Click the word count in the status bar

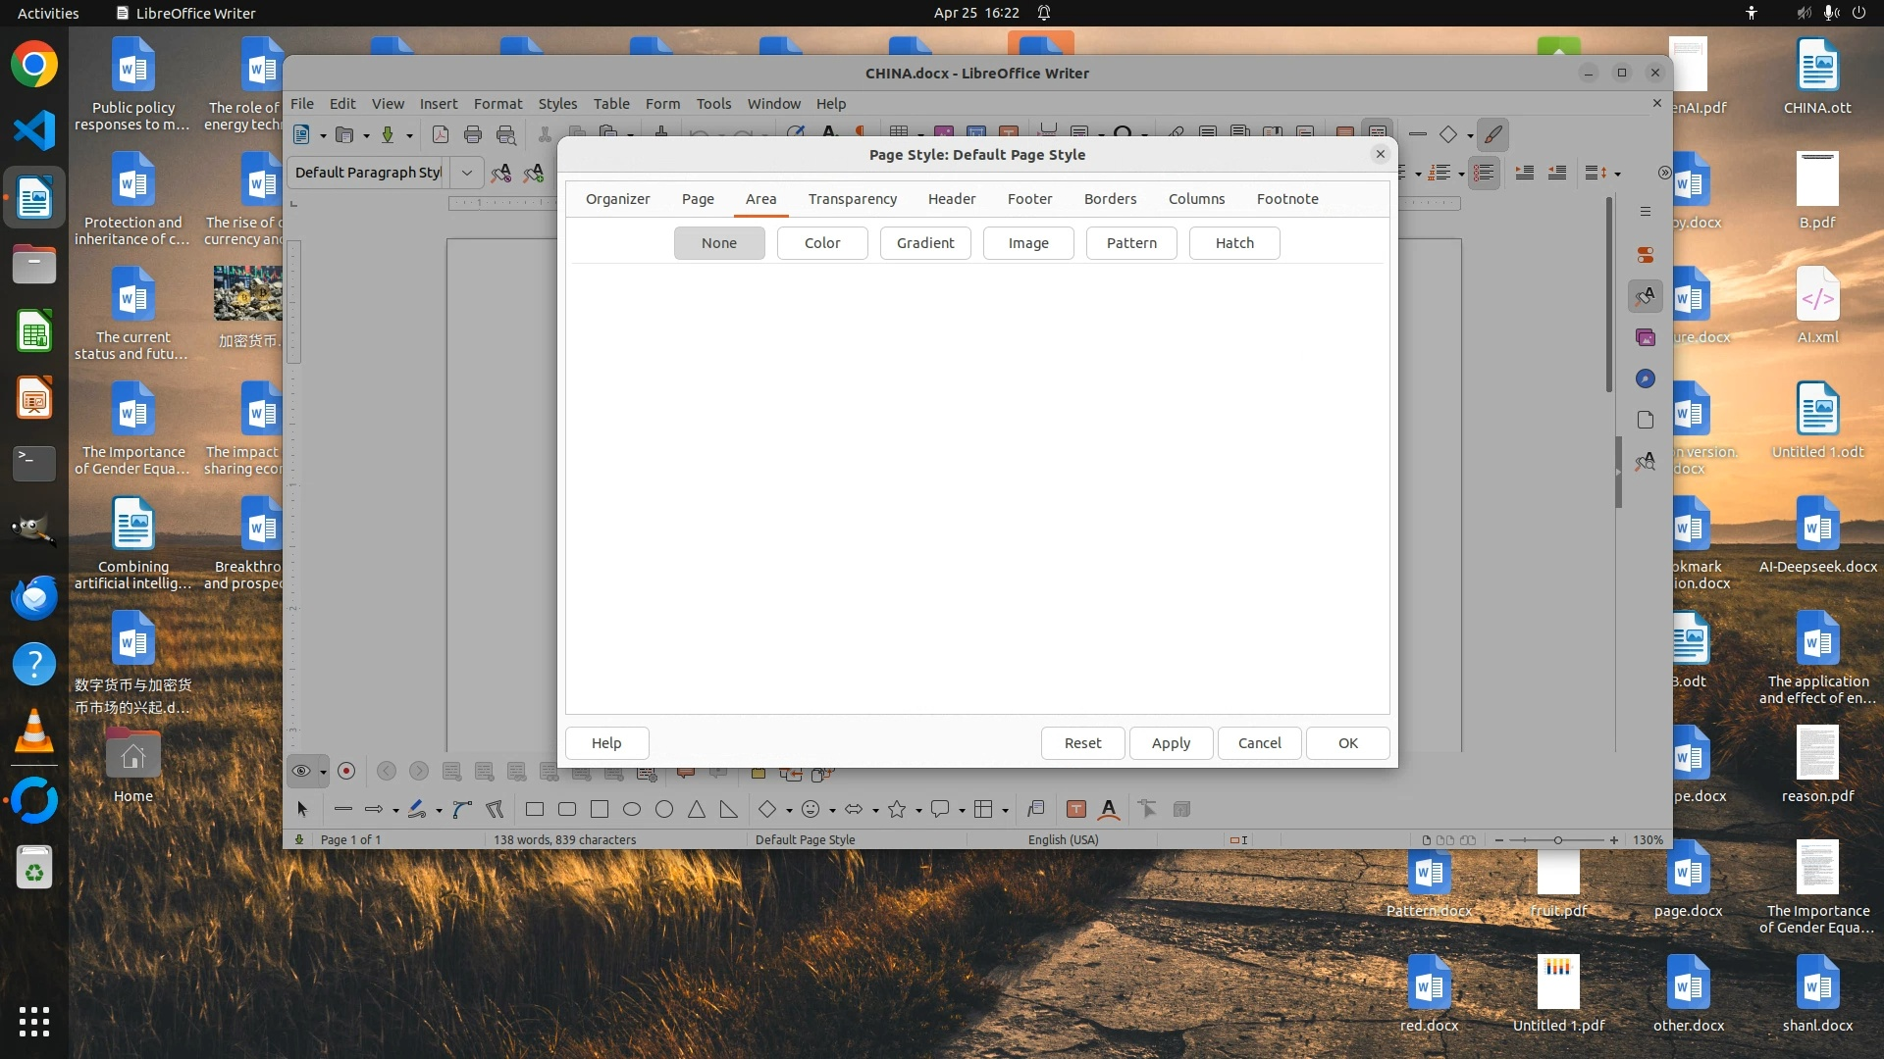[564, 840]
